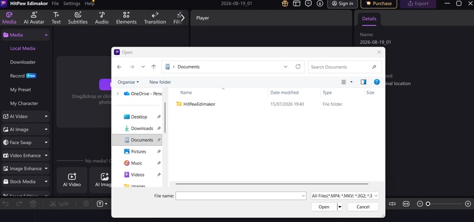Open the text track dropdown in timeline
Screen dimensions: 474x222
click(x=106, y=204)
